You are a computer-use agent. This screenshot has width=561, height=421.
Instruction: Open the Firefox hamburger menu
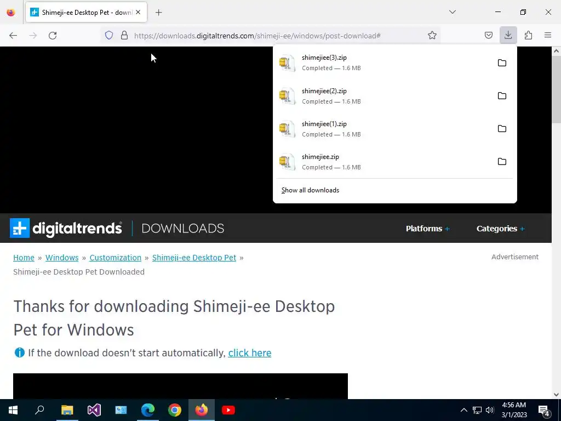[548, 35]
